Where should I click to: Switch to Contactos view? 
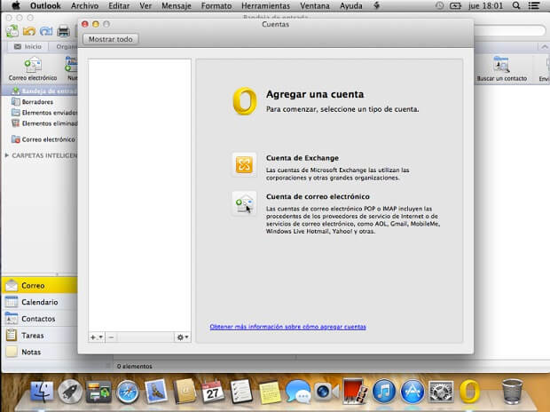coord(39,319)
